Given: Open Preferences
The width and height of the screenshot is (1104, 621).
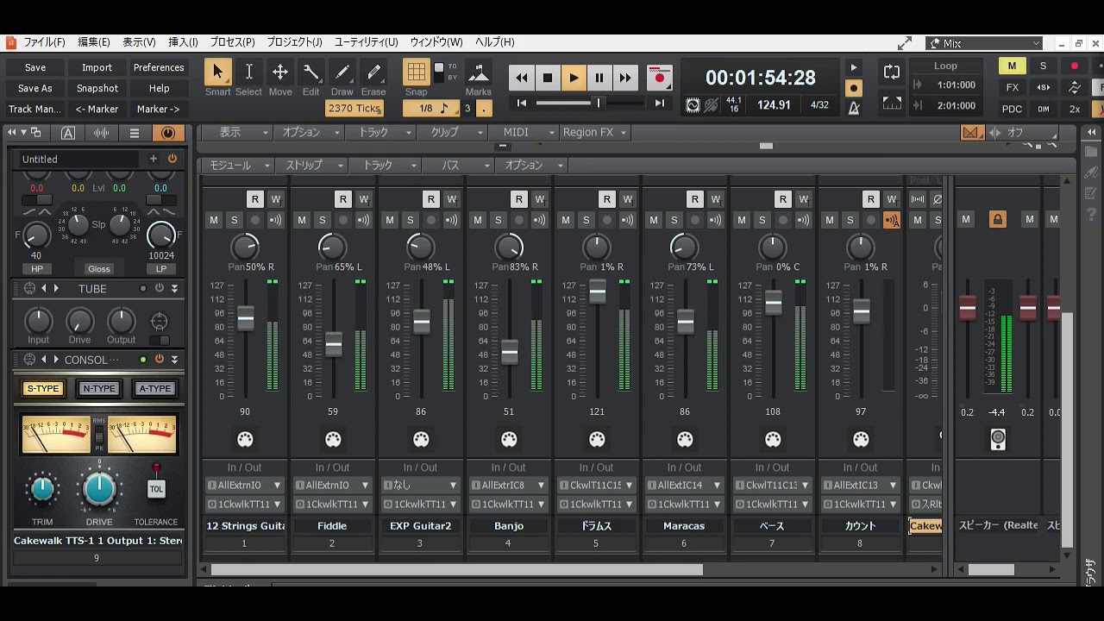Looking at the screenshot, I should pyautogui.click(x=159, y=67).
